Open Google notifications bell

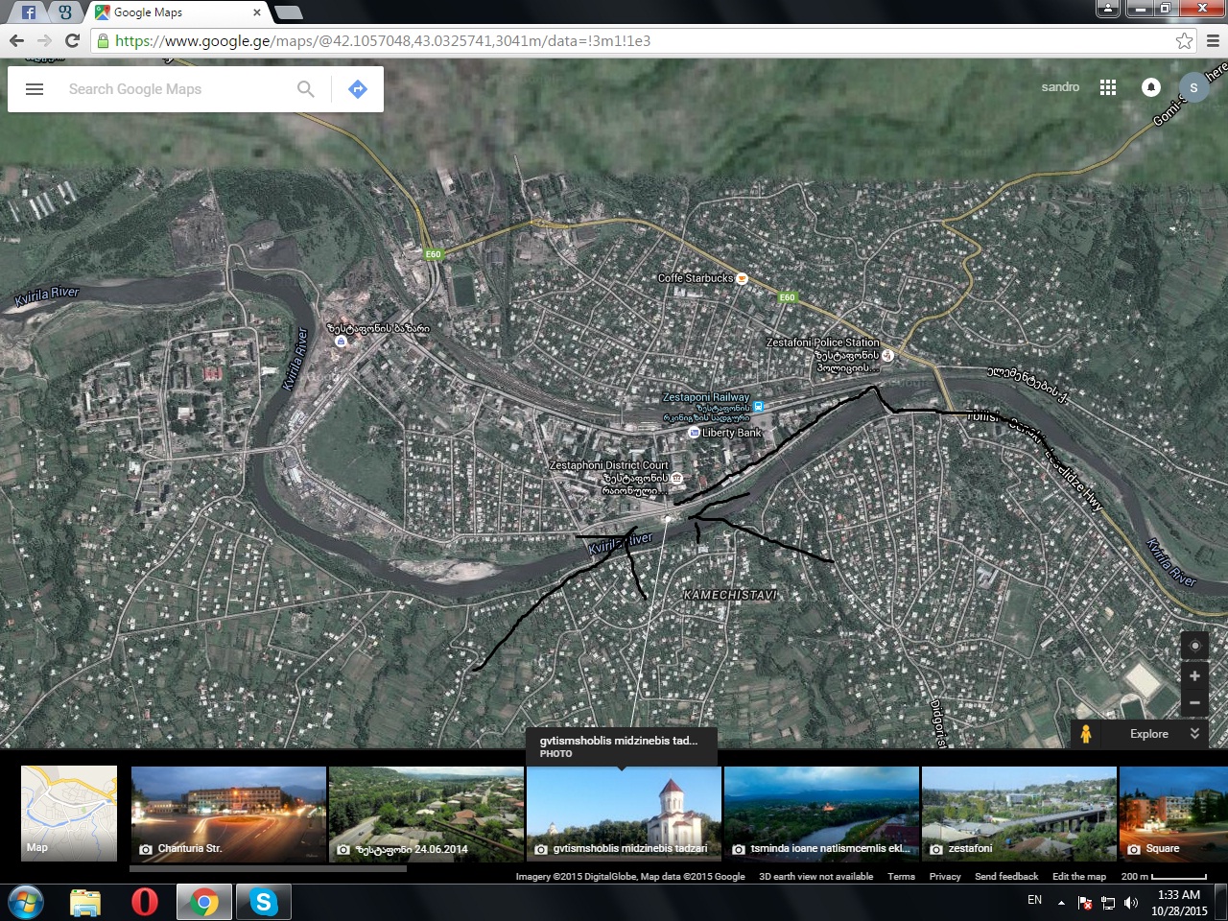[1151, 87]
